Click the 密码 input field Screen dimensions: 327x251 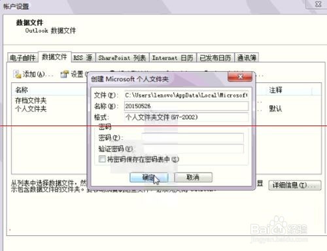pos(192,138)
